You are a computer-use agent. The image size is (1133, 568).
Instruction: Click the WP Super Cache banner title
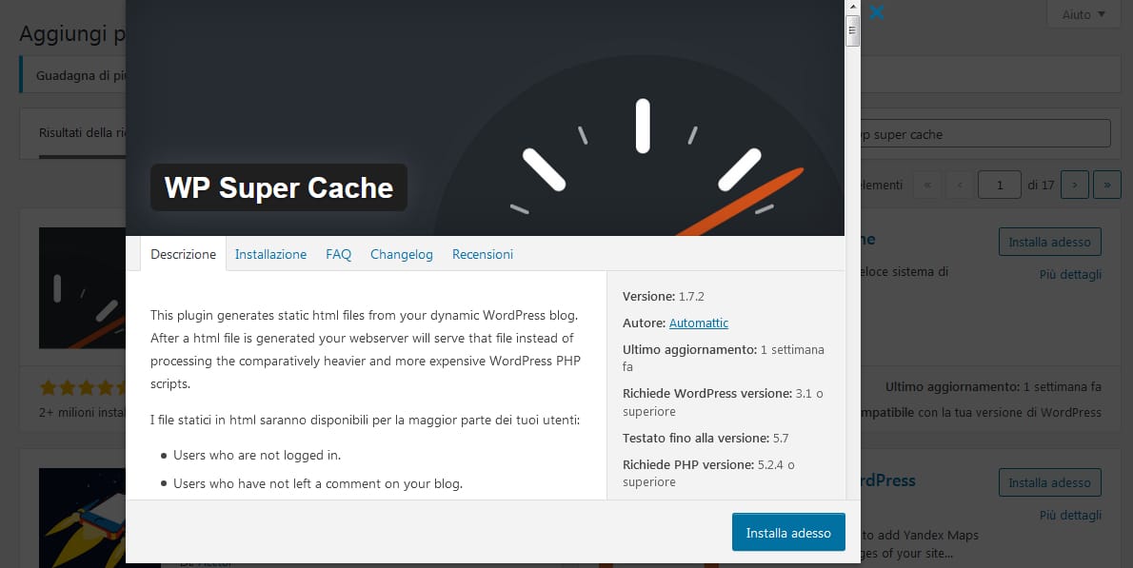(x=279, y=187)
